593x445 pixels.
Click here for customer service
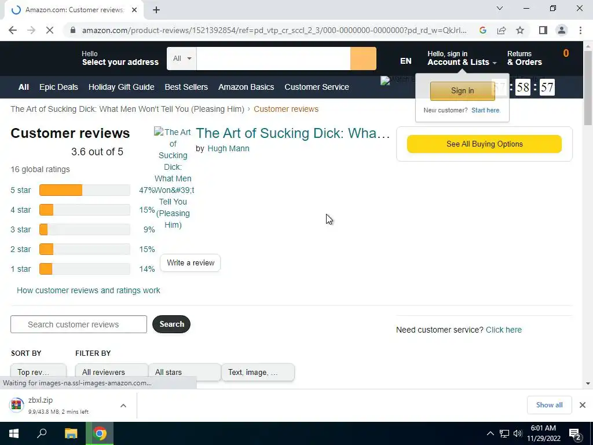[x=503, y=330]
